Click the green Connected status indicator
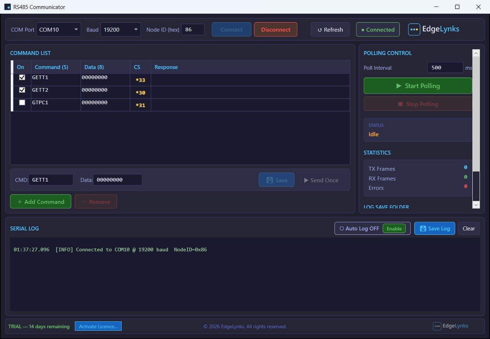Image resolution: width=490 pixels, height=339 pixels. point(378,29)
